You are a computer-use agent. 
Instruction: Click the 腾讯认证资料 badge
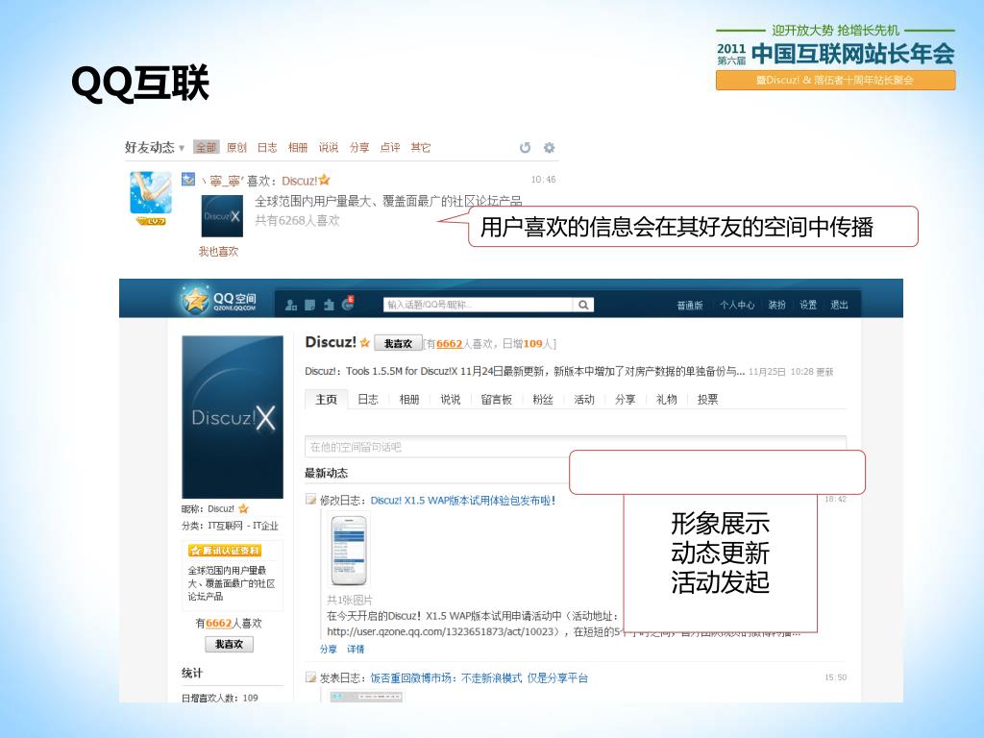click(x=225, y=551)
